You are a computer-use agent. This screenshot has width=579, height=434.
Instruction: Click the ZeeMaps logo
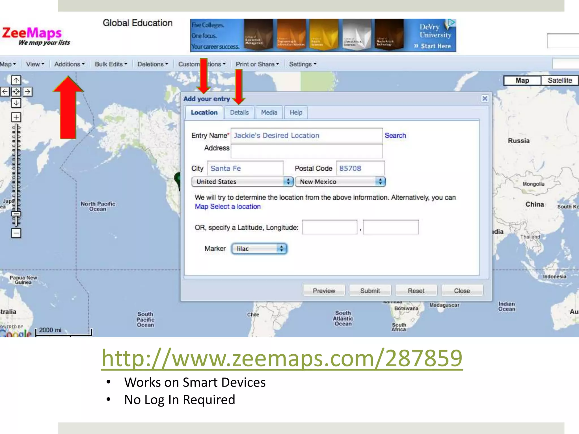click(x=36, y=36)
